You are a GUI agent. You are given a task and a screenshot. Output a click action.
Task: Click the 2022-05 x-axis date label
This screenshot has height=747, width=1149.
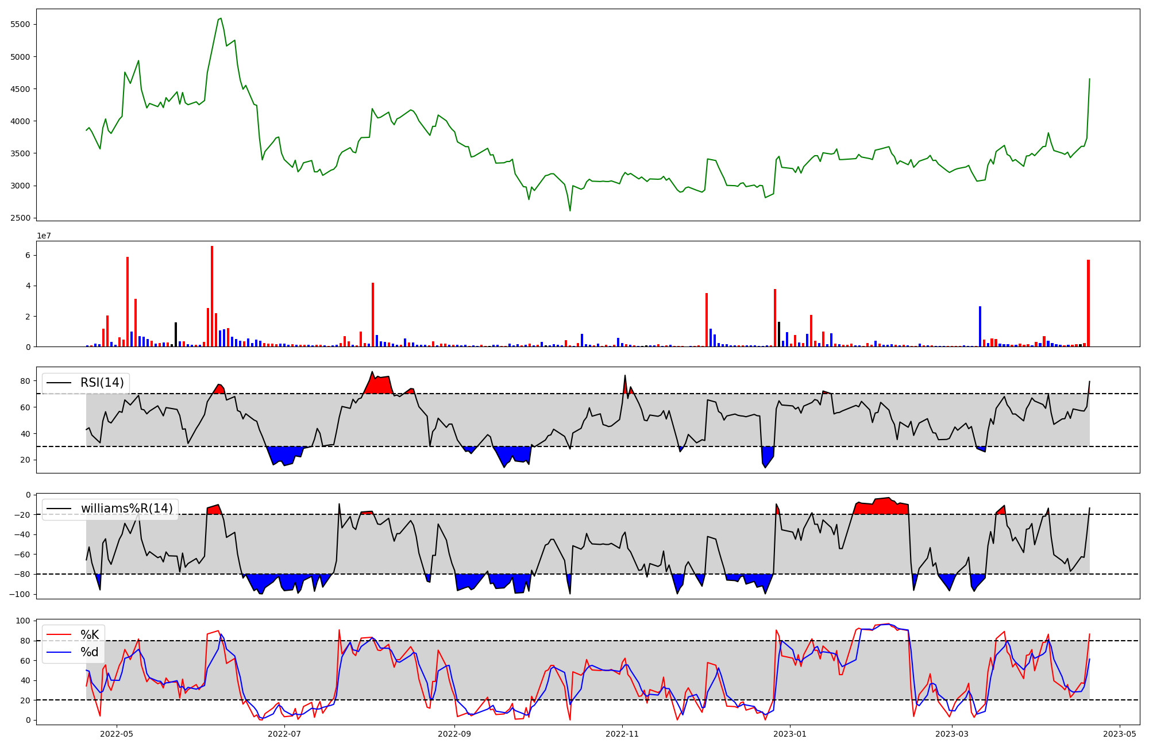tap(117, 734)
